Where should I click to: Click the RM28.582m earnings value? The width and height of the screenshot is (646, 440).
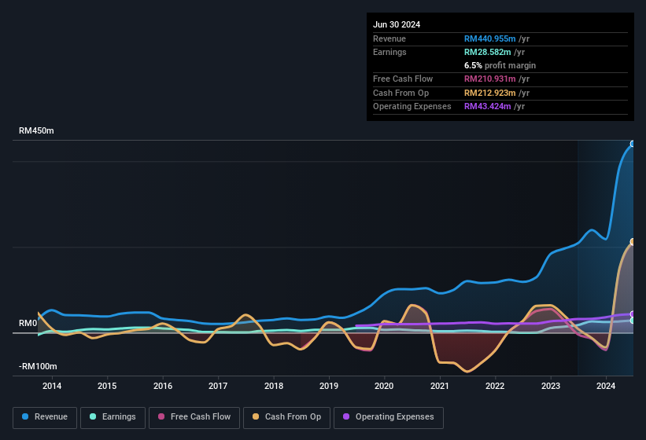(x=487, y=52)
